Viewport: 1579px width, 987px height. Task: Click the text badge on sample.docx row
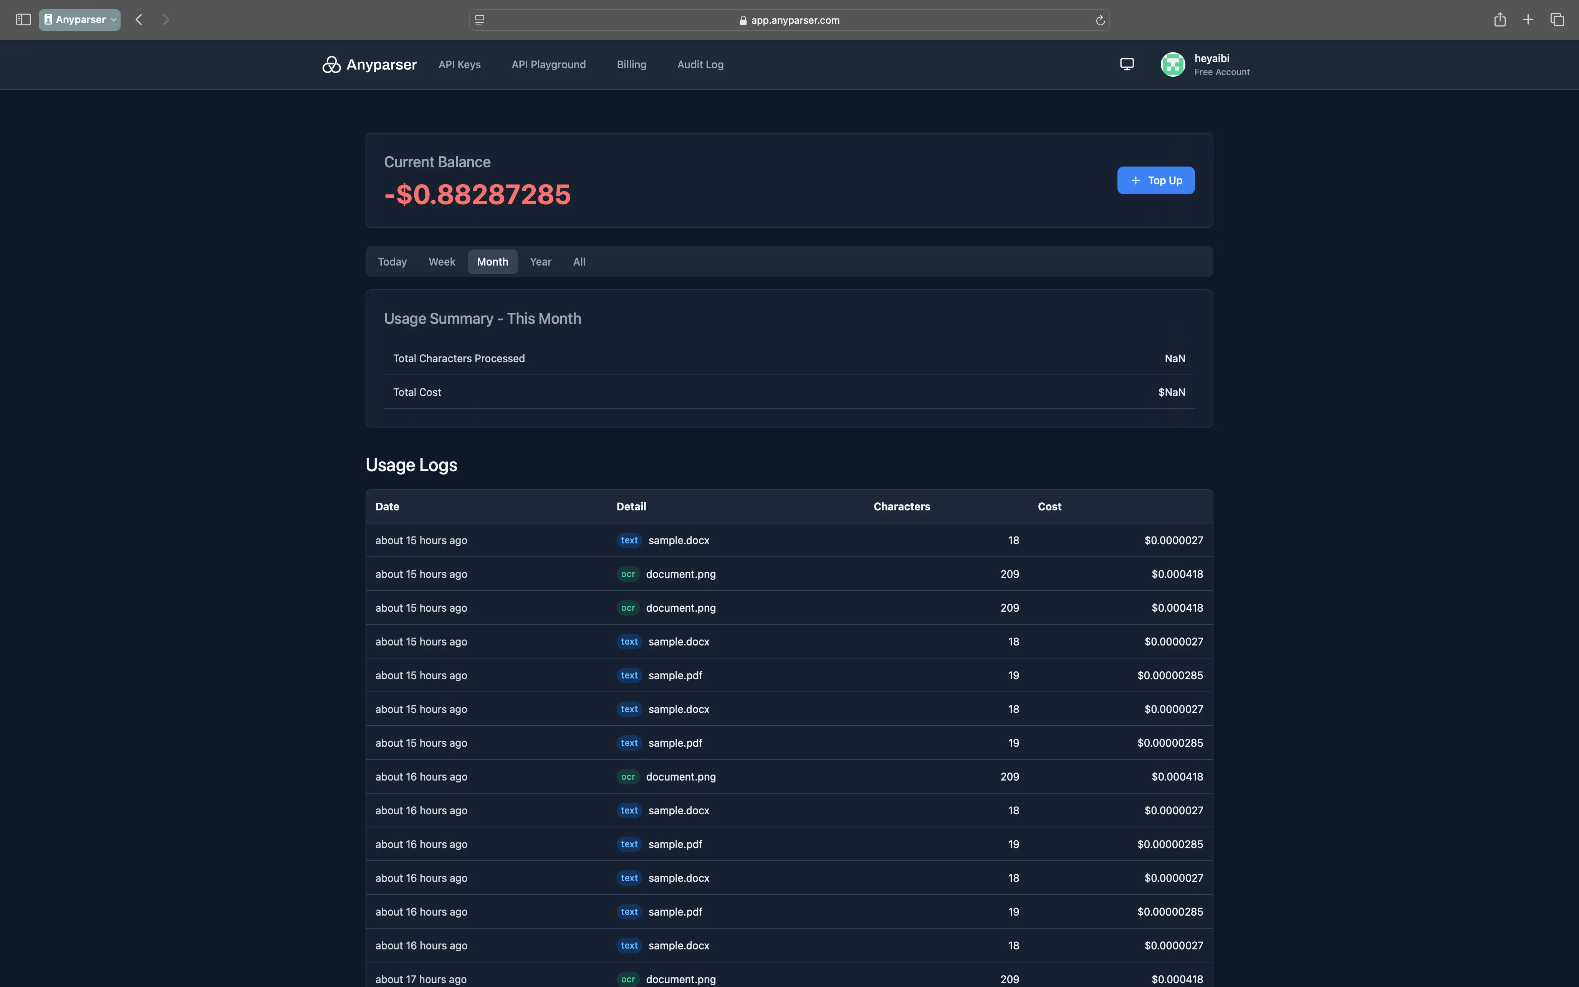tap(628, 540)
